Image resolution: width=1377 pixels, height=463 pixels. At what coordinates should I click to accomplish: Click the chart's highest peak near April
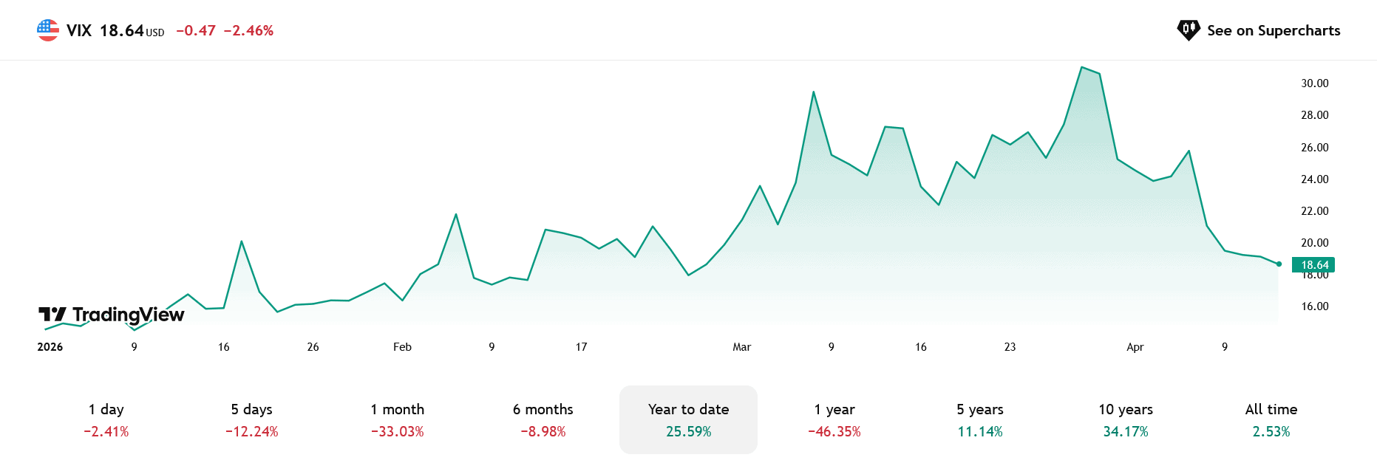tap(1081, 67)
